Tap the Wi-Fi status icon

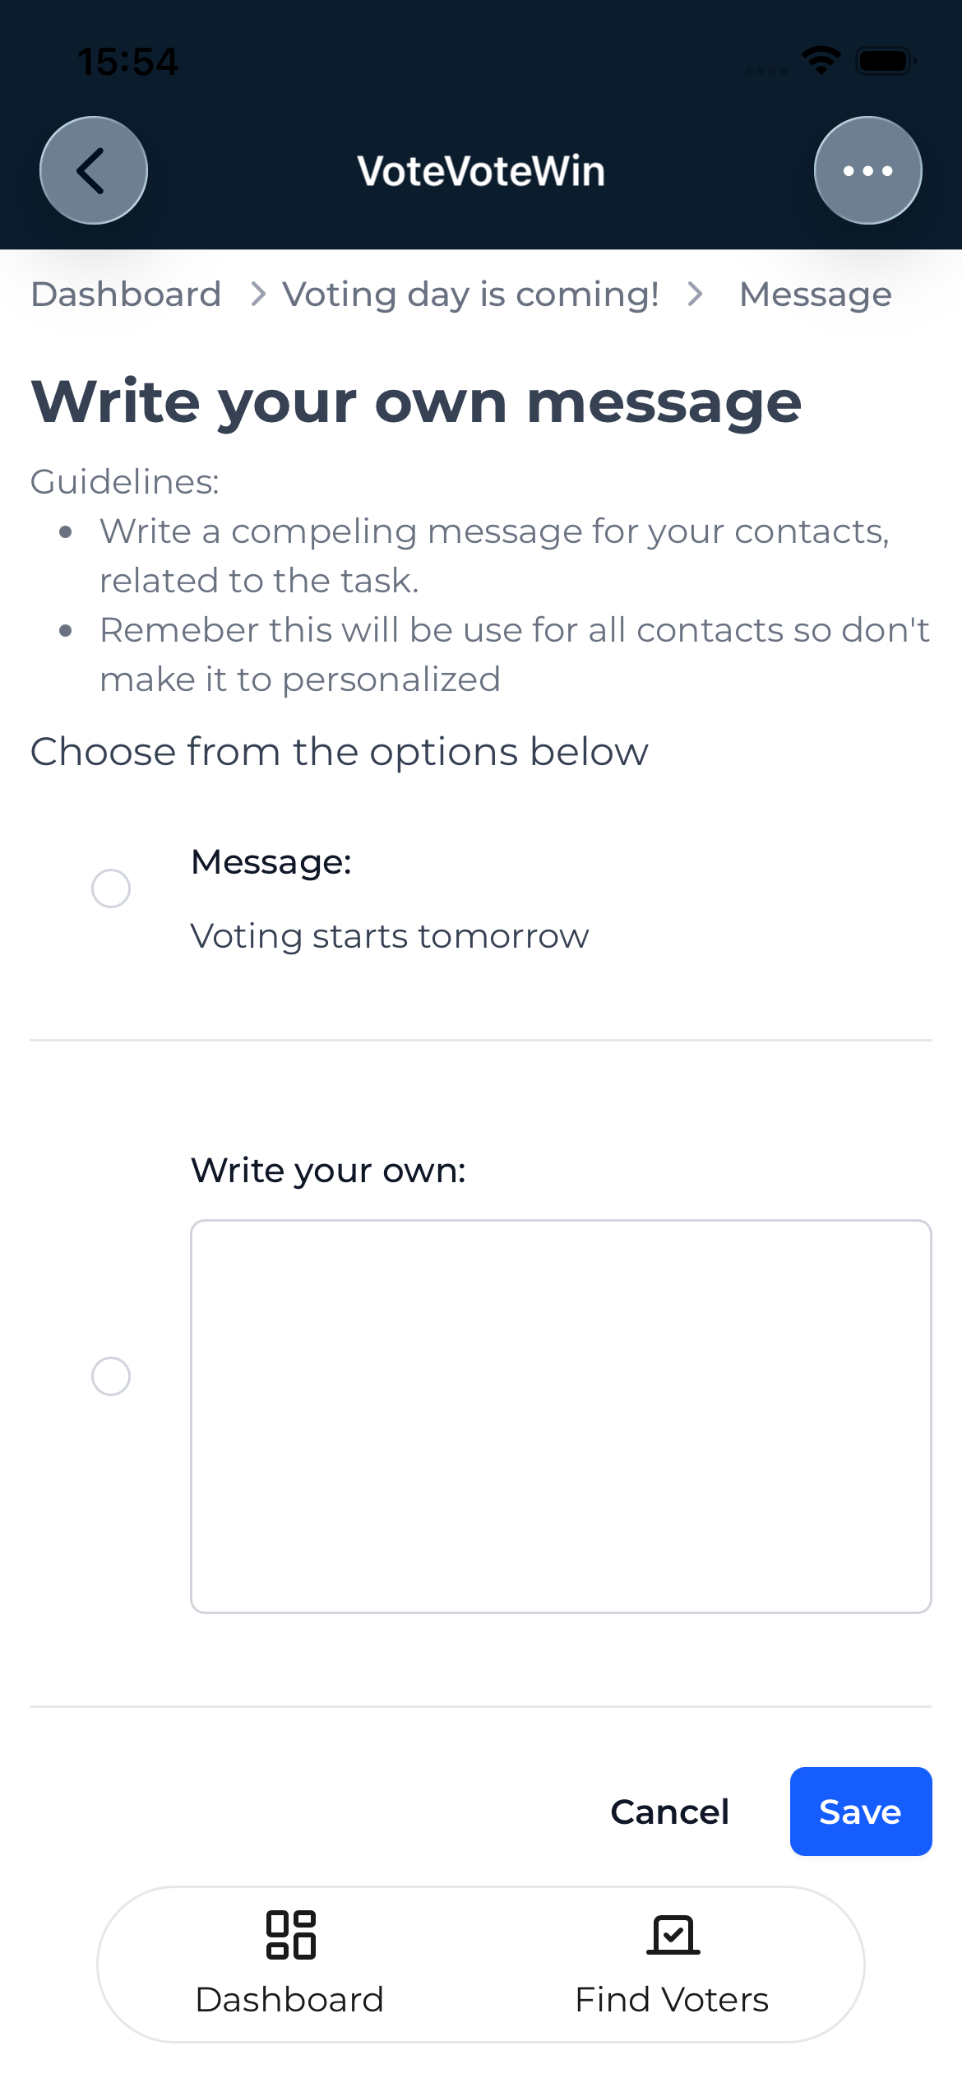[821, 60]
